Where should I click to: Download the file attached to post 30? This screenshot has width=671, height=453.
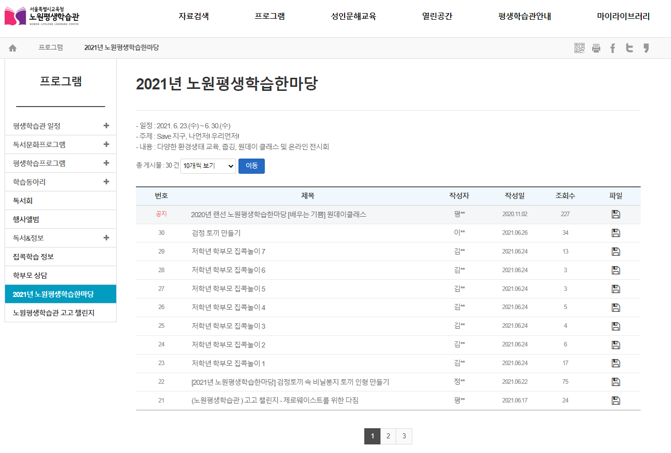coord(615,233)
